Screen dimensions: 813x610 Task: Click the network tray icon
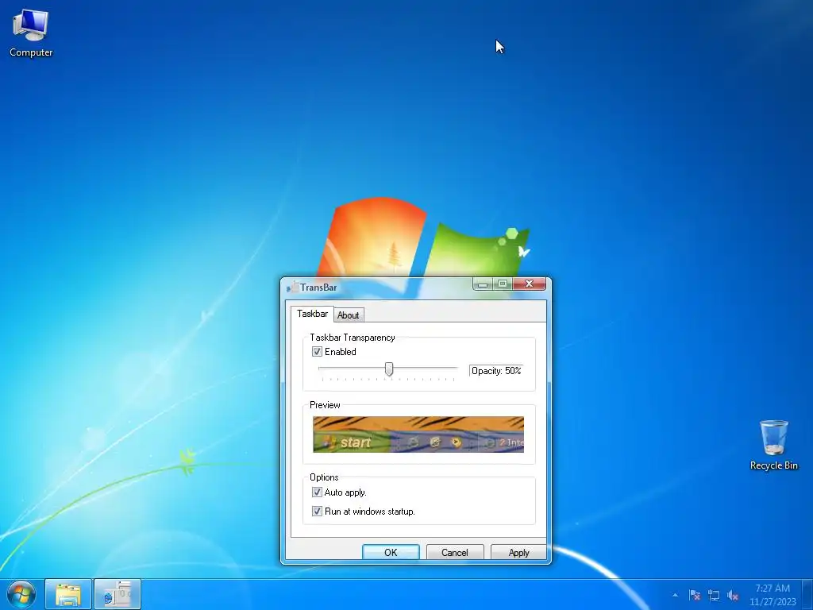pyautogui.click(x=714, y=595)
